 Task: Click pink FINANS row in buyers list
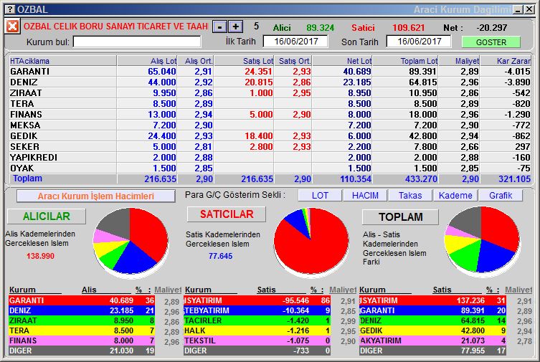(82, 340)
